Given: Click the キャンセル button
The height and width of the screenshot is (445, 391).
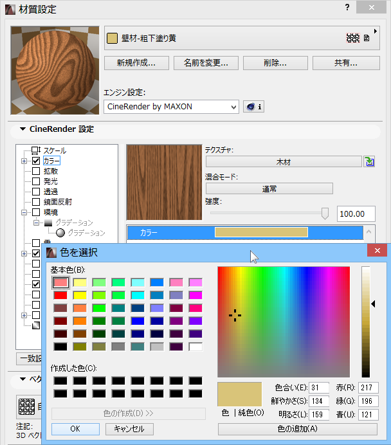Looking at the screenshot, I should (129, 429).
